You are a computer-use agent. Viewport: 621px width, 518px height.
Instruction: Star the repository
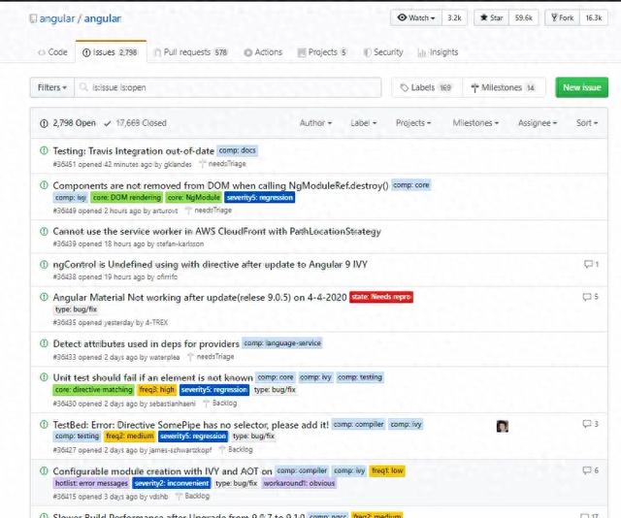[491, 17]
